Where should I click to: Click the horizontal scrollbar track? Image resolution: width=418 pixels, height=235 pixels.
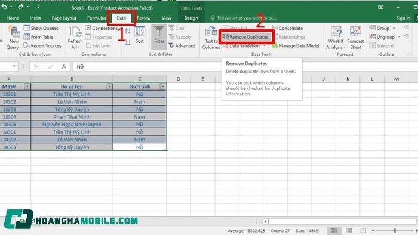pos(342,221)
